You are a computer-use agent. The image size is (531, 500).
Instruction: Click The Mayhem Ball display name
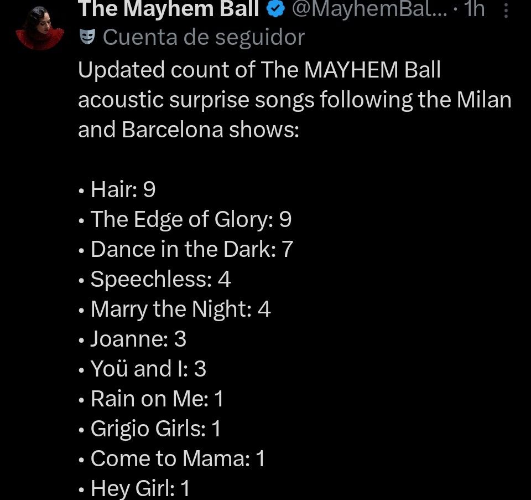coord(168,8)
